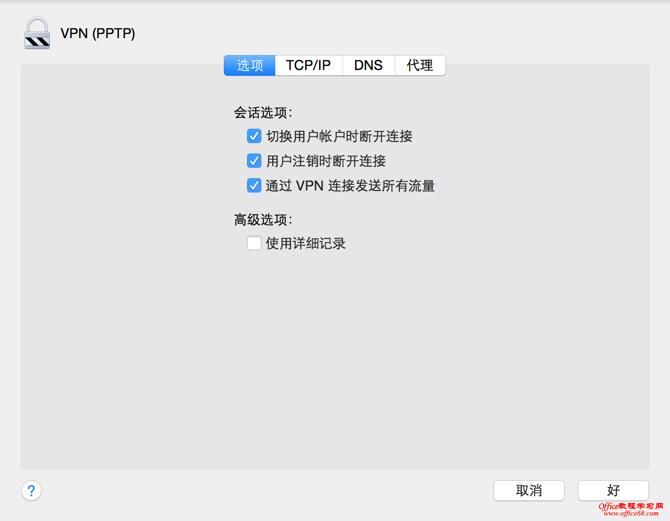Click the checkbox square beside 使用详细记录

(254, 242)
